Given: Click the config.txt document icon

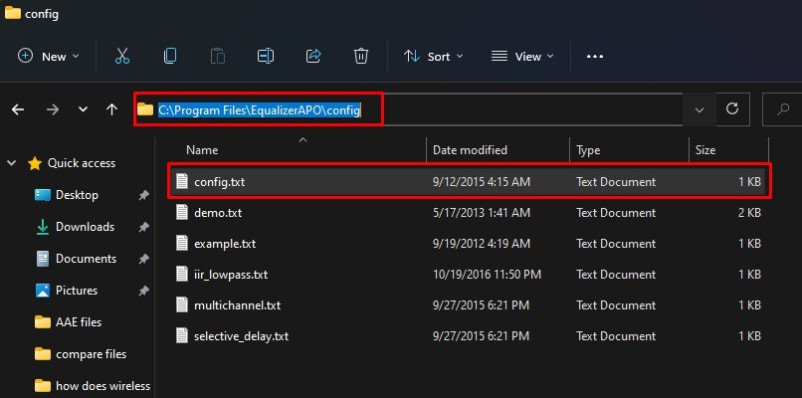Looking at the screenshot, I should pos(182,181).
